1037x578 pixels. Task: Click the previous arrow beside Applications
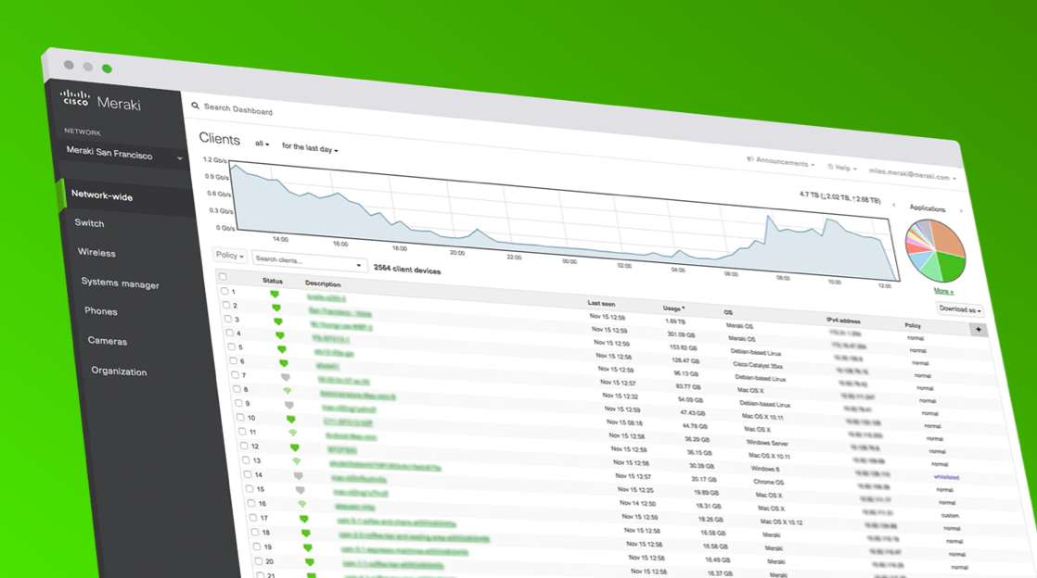click(893, 205)
